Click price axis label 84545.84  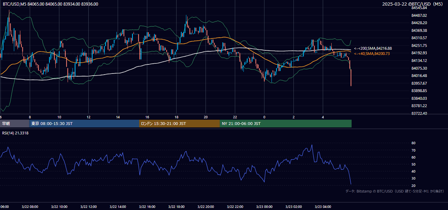coord(419,8)
